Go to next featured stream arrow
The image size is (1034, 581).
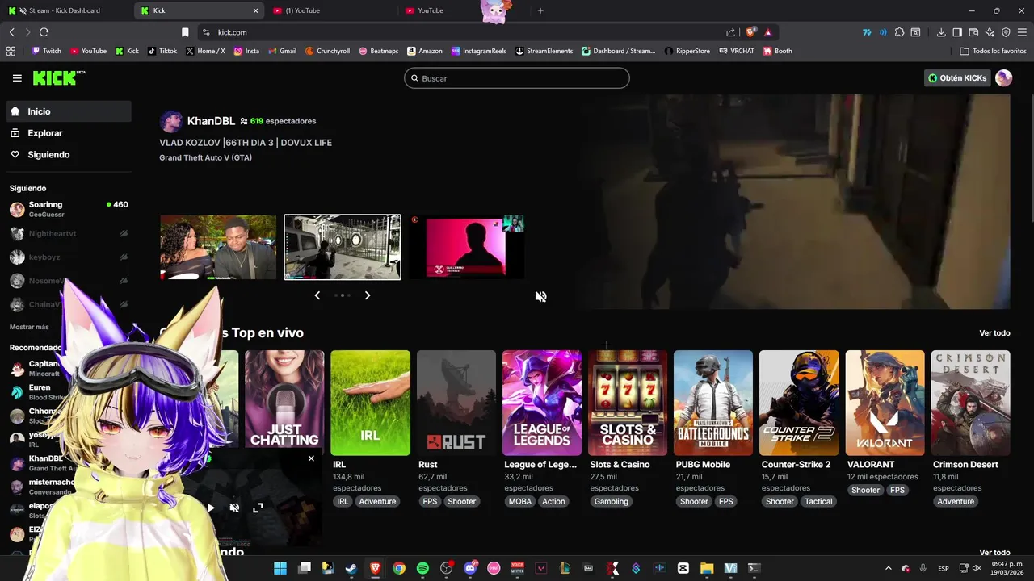(368, 295)
